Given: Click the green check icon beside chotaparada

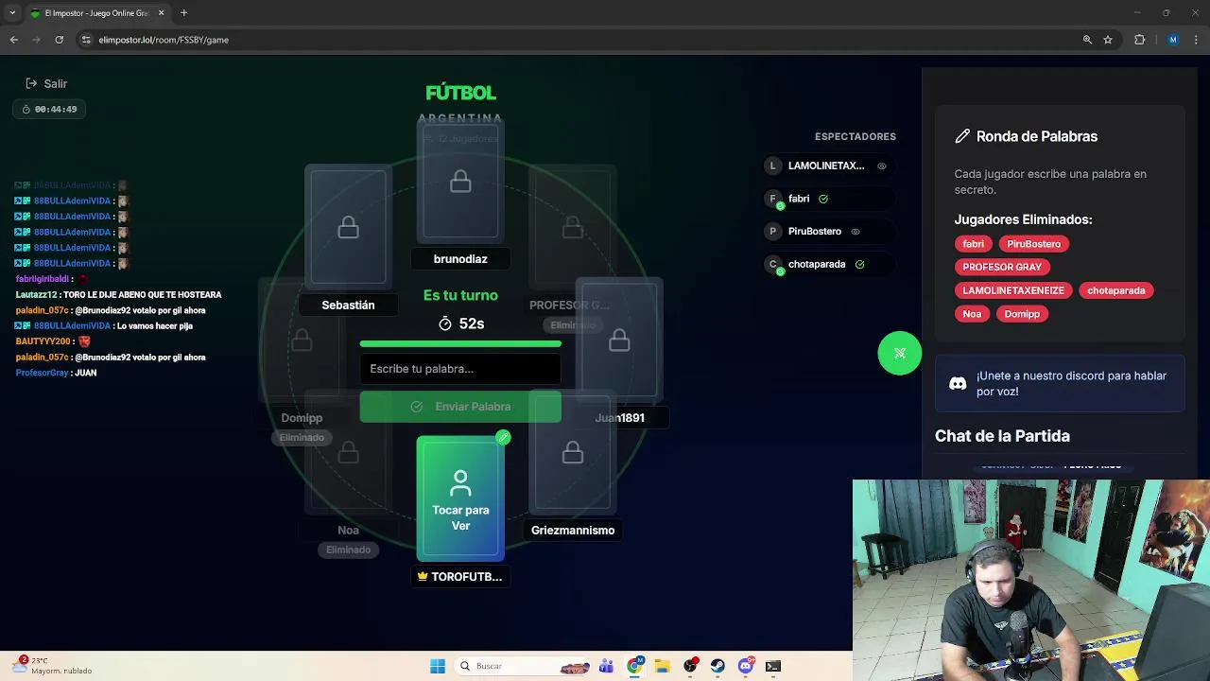Looking at the screenshot, I should [859, 264].
